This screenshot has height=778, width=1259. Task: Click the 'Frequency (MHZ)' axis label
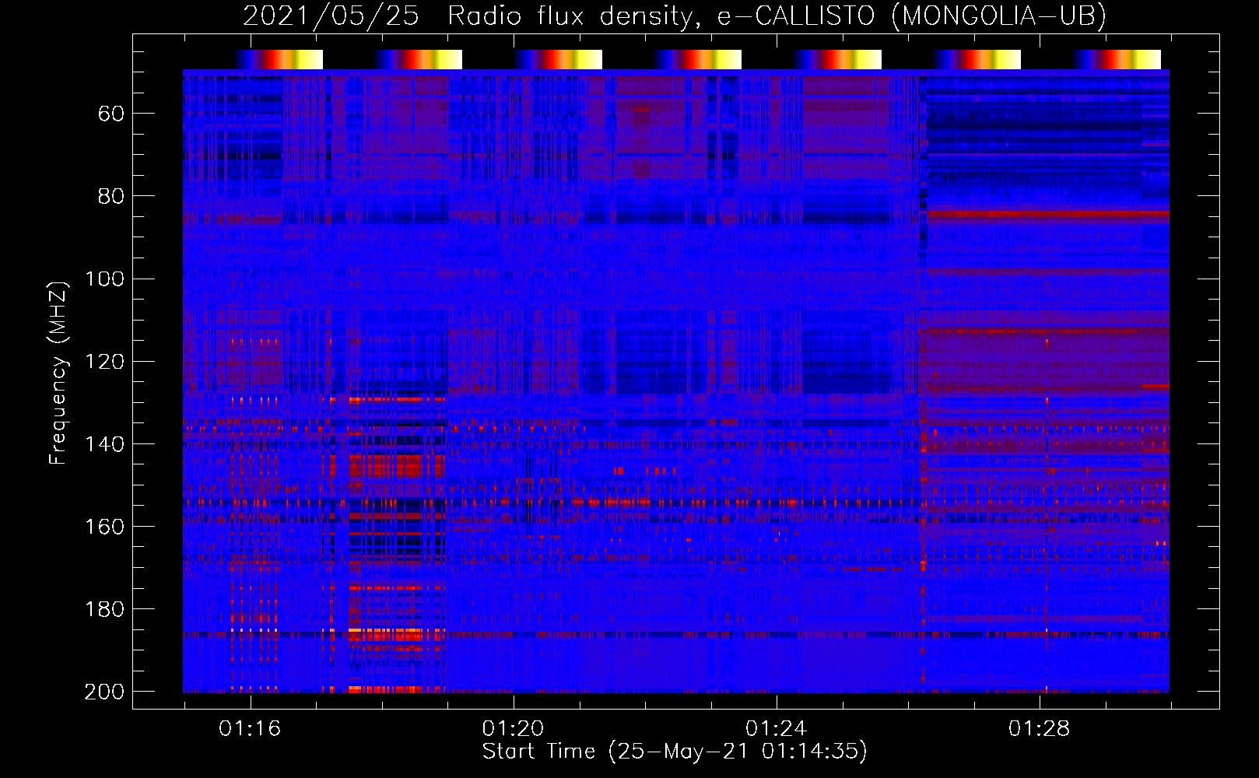(58, 373)
